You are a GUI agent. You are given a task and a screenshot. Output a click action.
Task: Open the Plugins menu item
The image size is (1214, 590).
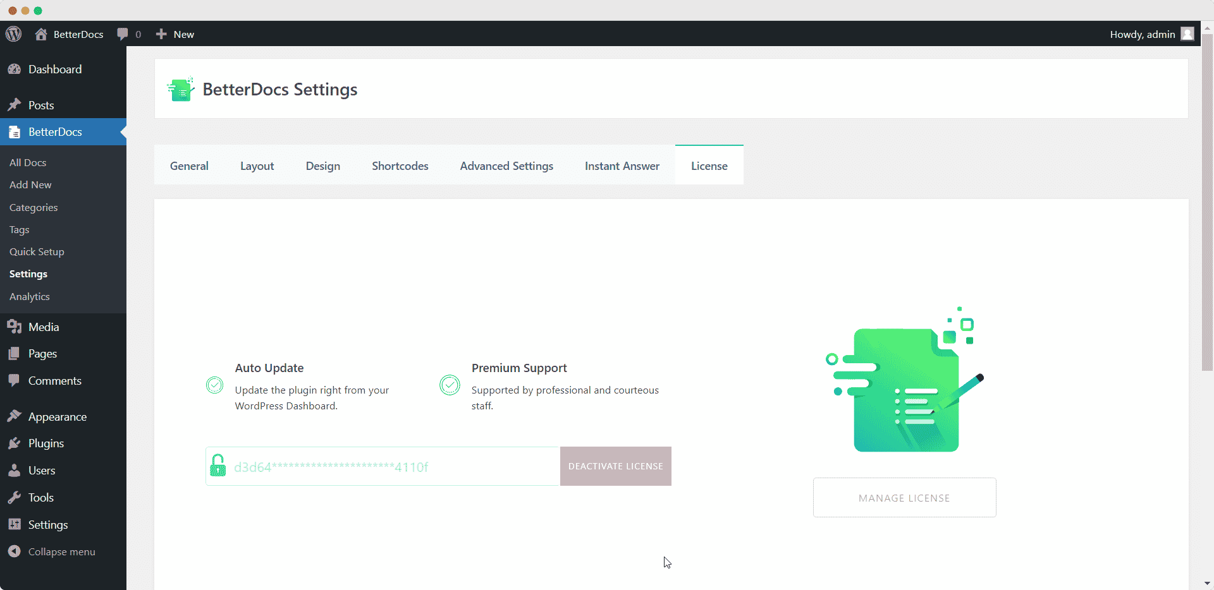63,443
